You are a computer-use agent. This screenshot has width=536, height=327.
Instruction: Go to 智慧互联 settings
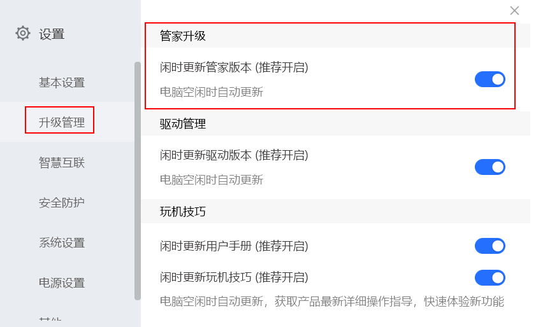(62, 163)
